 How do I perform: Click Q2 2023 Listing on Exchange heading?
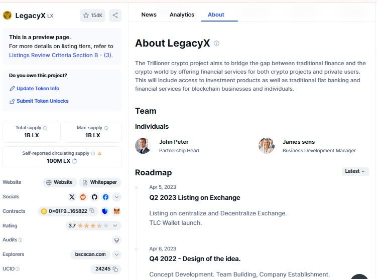pyautogui.click(x=195, y=198)
